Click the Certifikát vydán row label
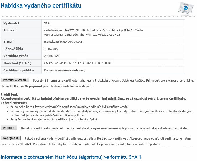 click(x=16, y=56)
